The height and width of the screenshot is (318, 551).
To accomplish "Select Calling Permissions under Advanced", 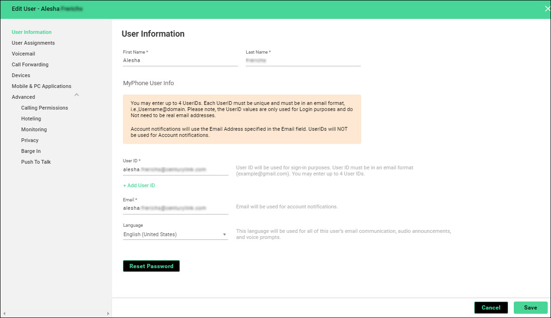I will [x=44, y=108].
